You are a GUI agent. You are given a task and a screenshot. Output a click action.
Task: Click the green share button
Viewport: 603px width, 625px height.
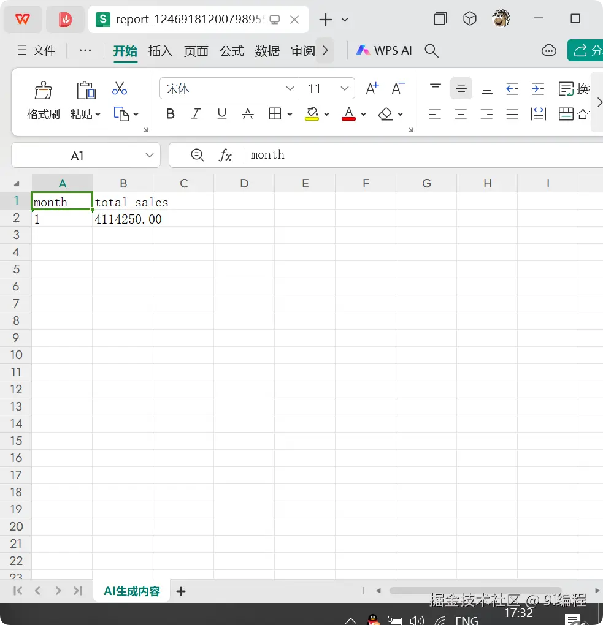point(585,51)
